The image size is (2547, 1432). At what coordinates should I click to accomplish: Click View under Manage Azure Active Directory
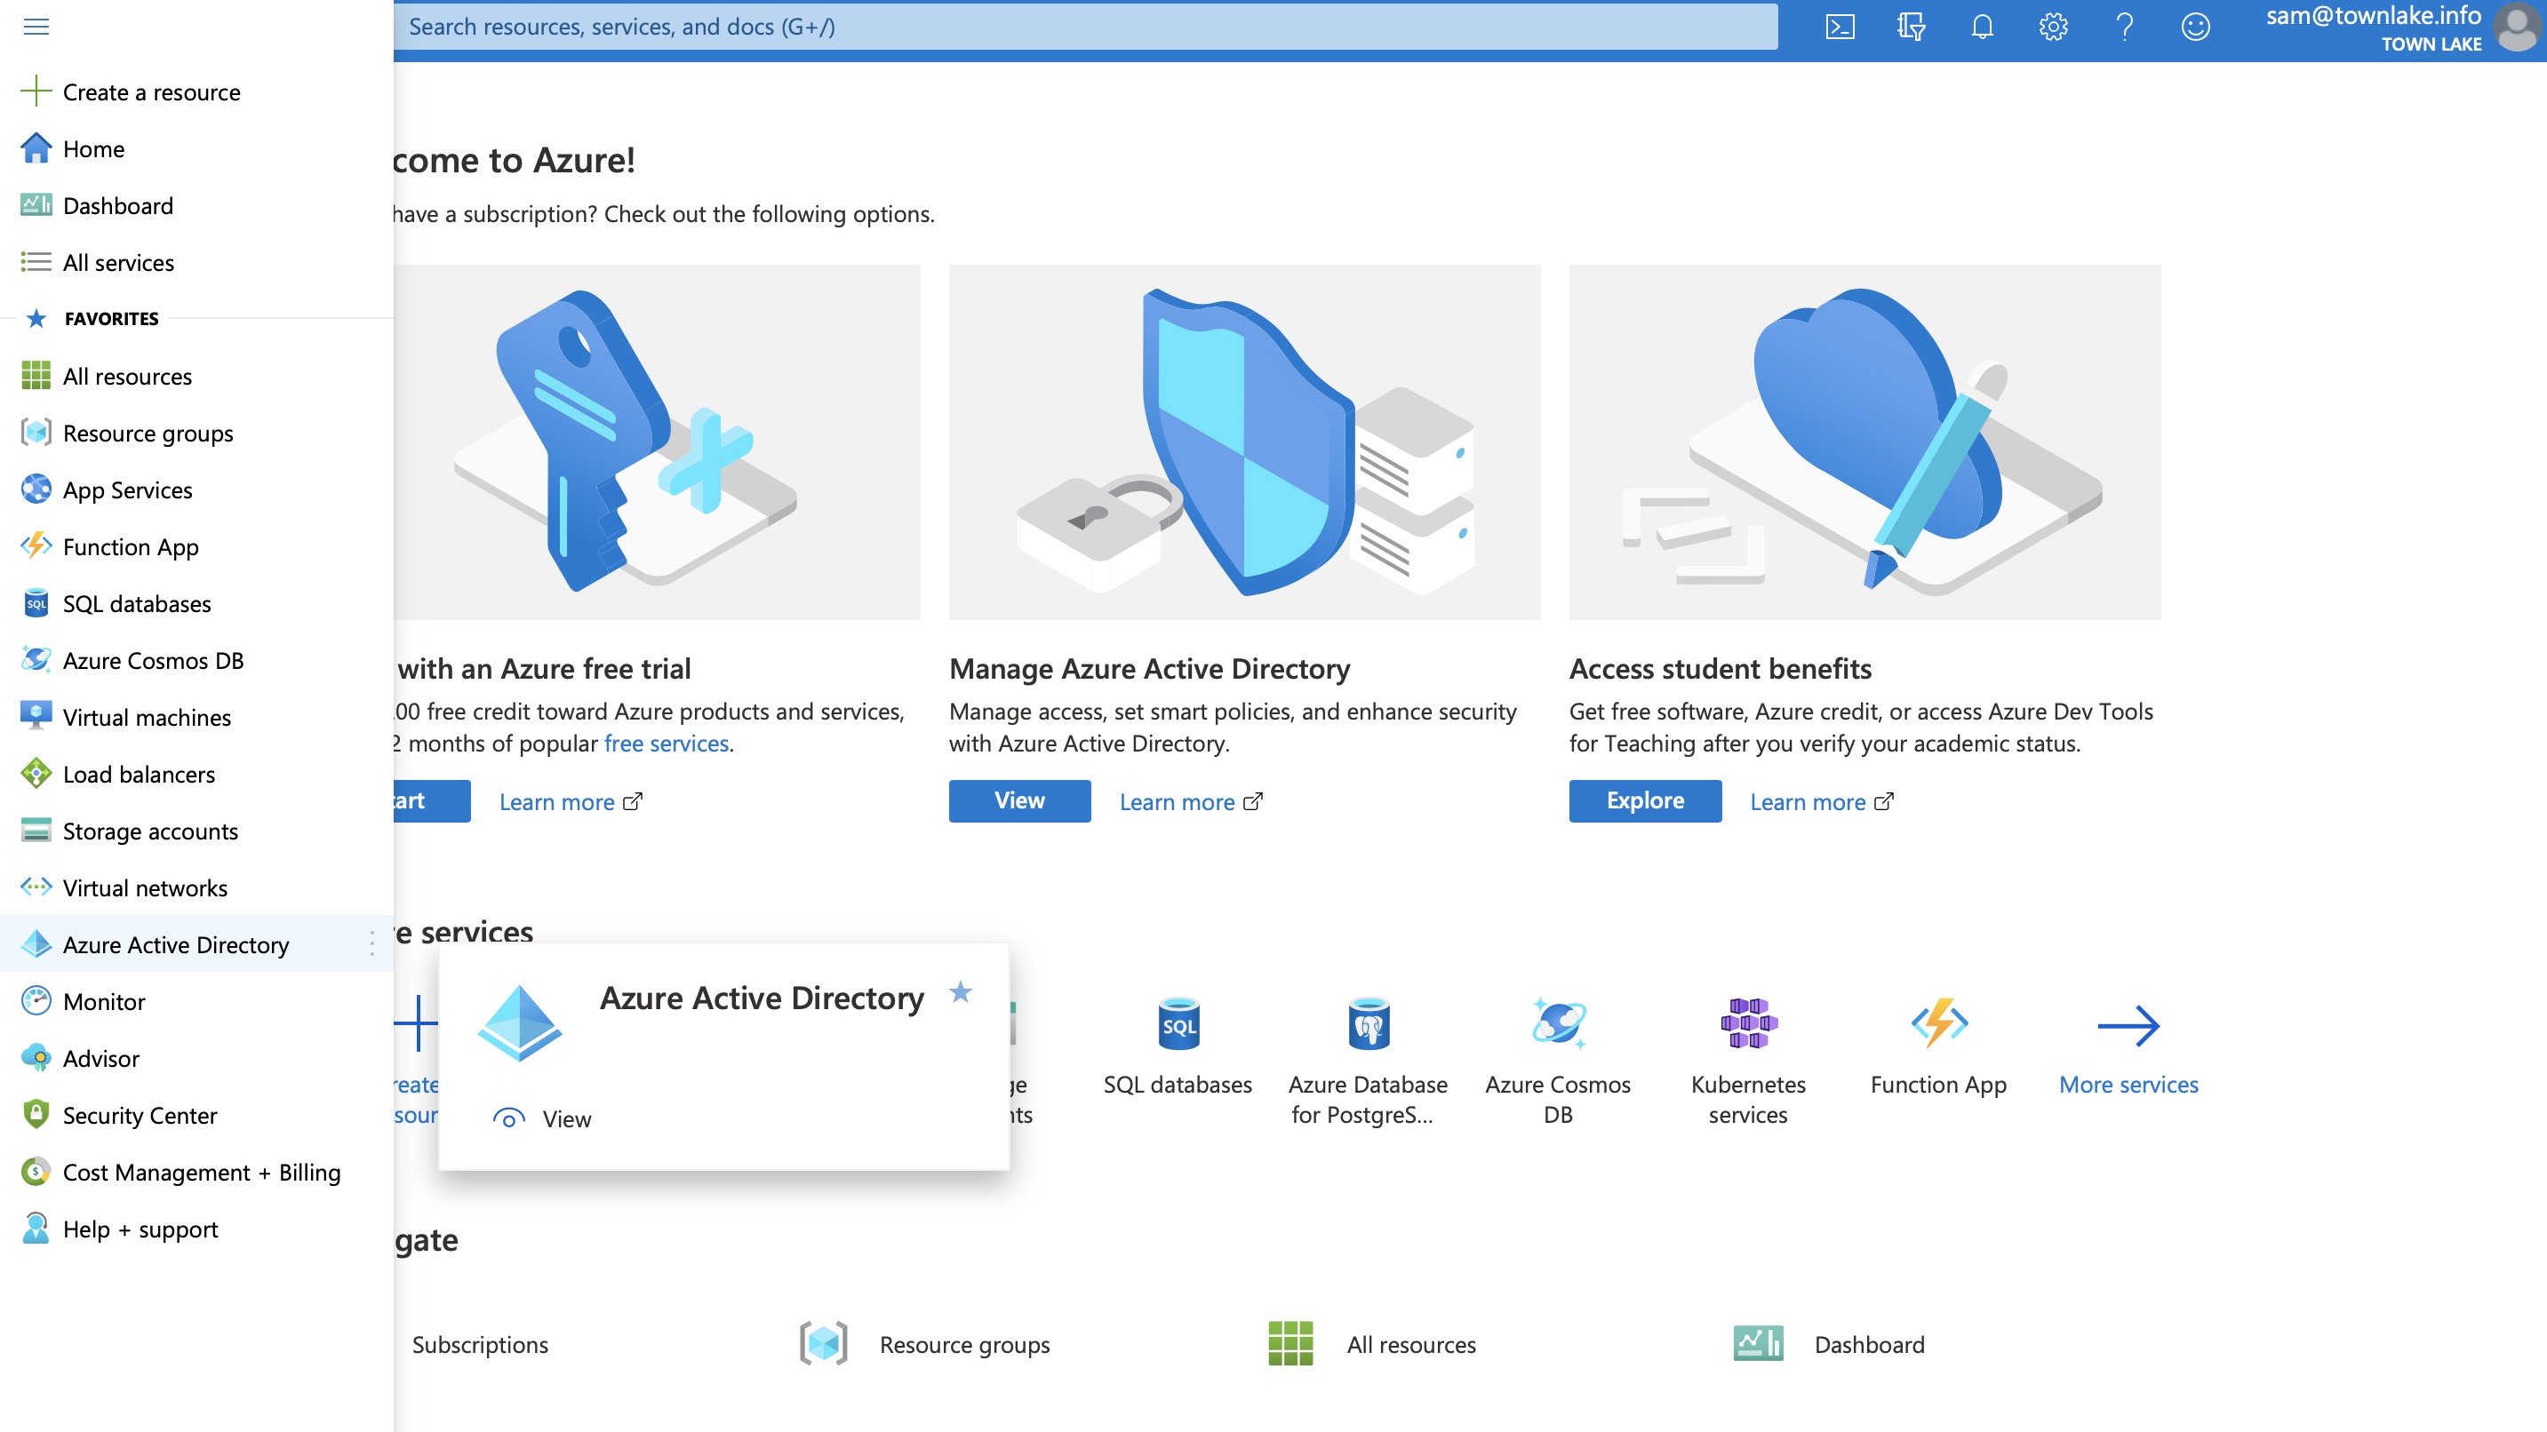pos(1019,800)
